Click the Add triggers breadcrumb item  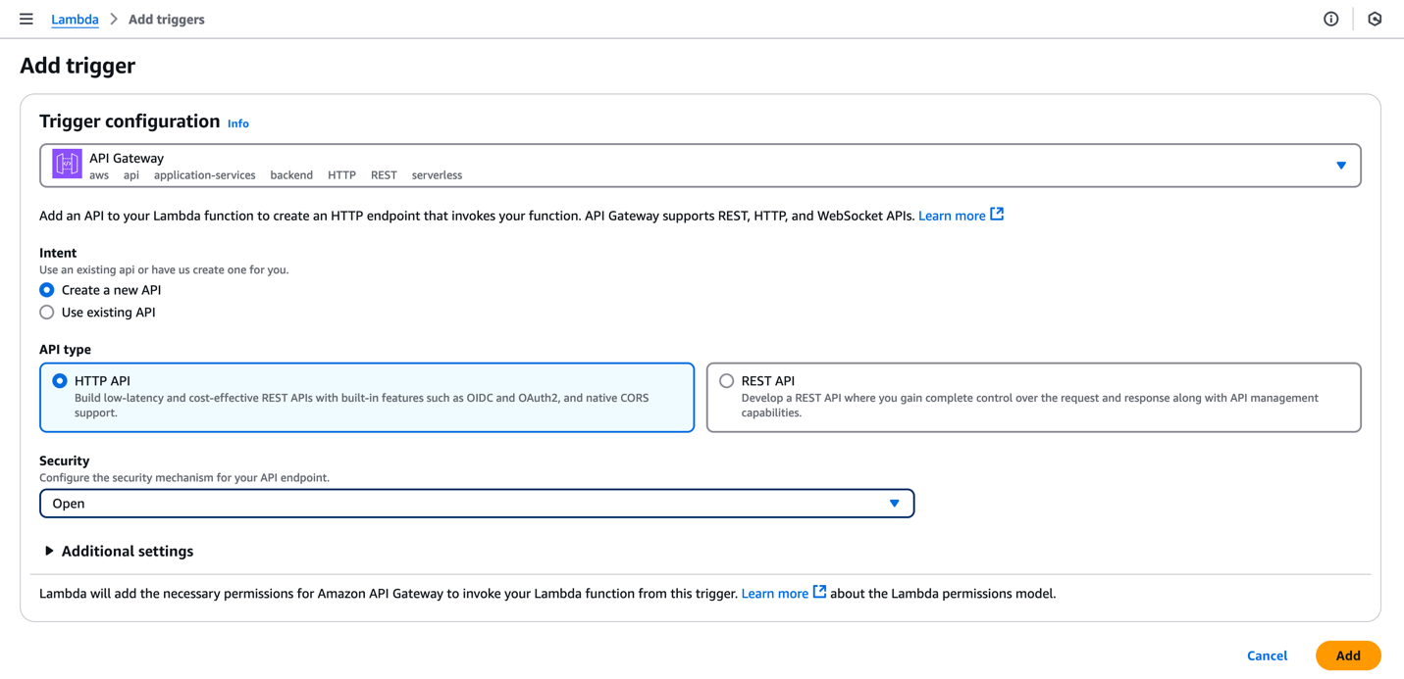click(x=167, y=20)
